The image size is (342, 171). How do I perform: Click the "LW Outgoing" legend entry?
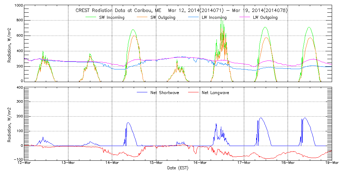265,17
